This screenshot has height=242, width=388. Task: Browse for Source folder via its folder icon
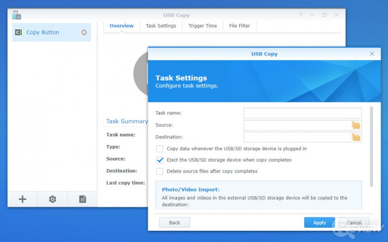[356, 125]
